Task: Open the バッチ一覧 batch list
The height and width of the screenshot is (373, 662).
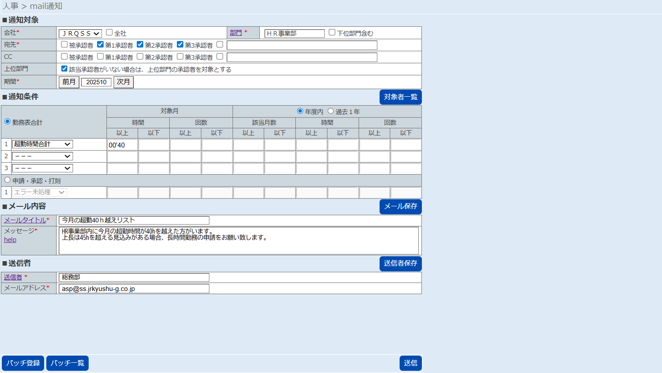Action: click(67, 363)
